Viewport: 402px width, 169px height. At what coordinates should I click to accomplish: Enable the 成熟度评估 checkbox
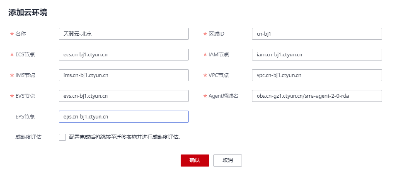pyautogui.click(x=62, y=137)
